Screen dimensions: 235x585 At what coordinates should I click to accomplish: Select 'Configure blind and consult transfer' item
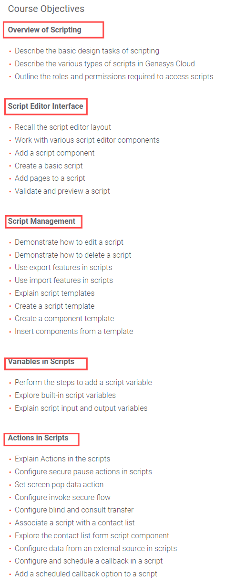74,510
